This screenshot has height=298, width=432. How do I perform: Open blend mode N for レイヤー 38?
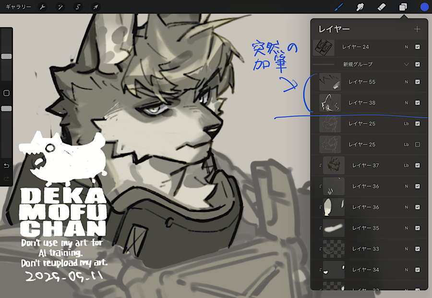[406, 102]
